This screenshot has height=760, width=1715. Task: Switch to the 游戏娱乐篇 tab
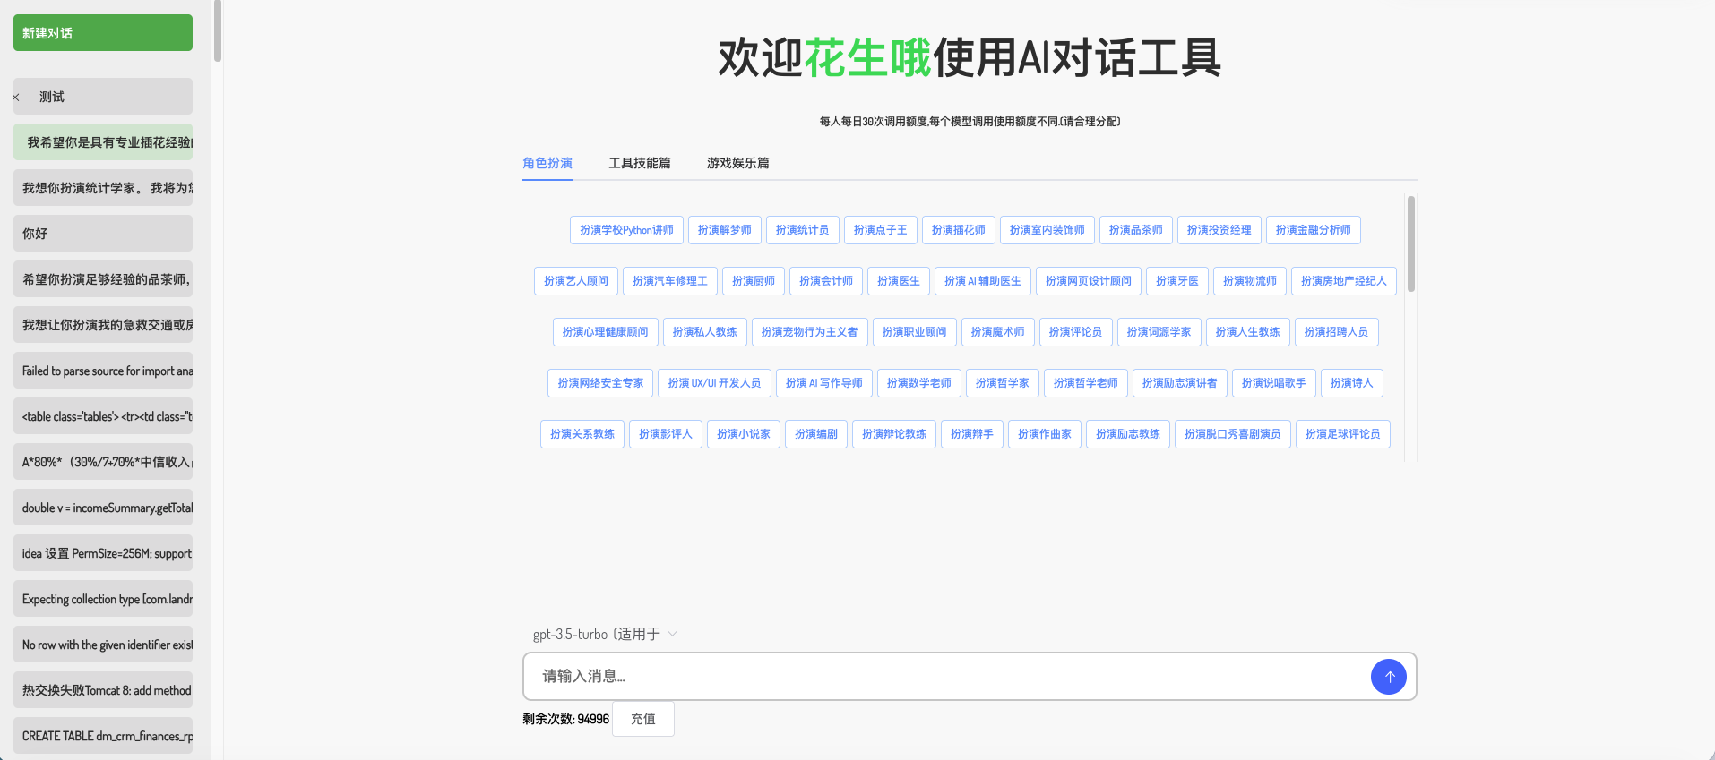coord(737,163)
